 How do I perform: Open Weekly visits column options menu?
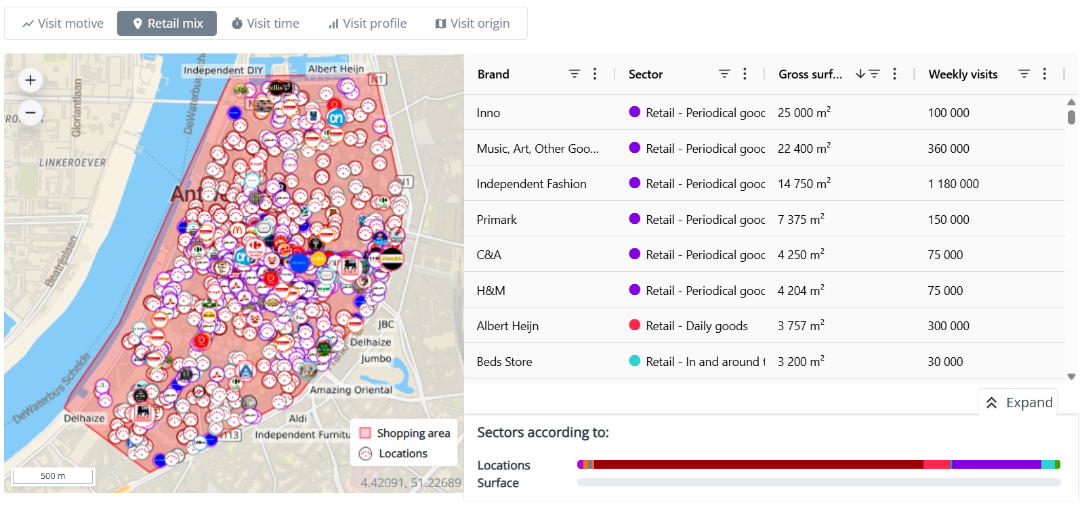point(1045,74)
